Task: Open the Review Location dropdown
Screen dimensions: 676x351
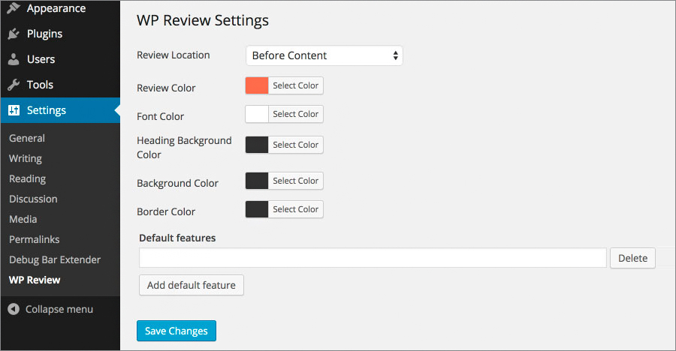Action: 324,55
